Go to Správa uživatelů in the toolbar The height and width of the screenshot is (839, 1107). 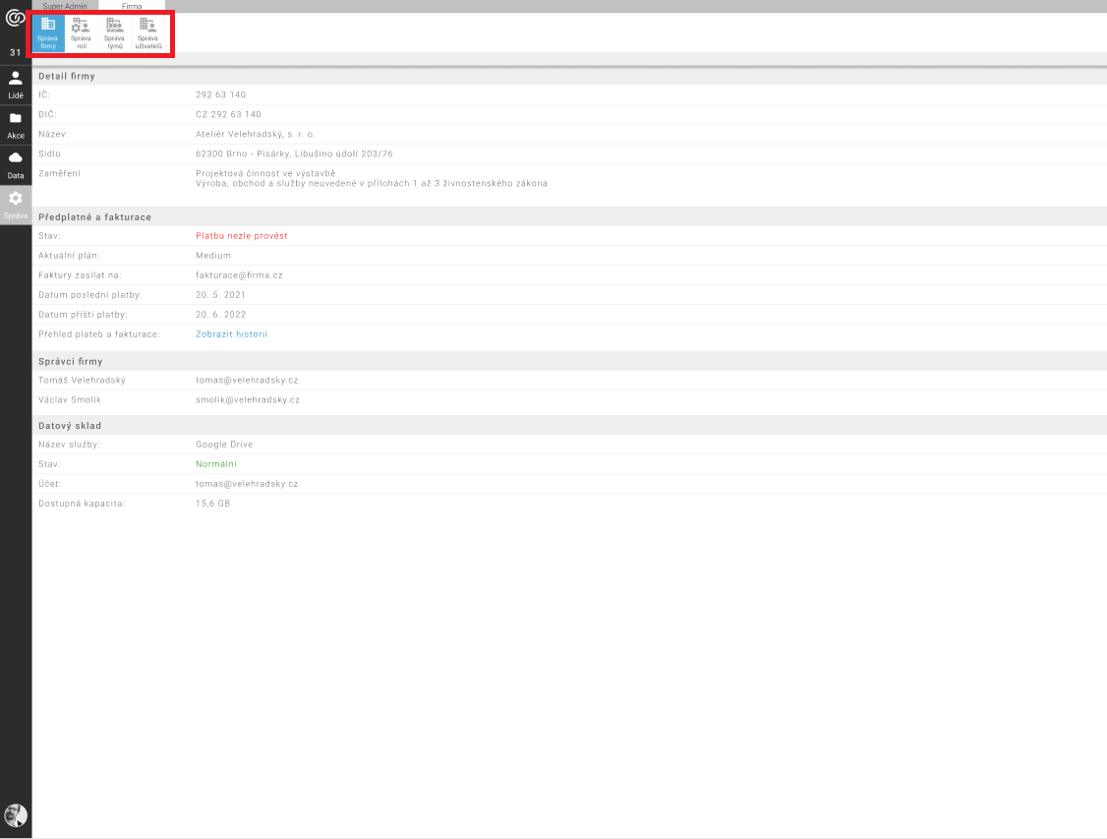click(x=147, y=33)
